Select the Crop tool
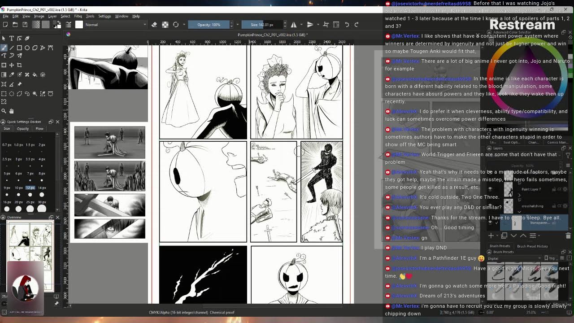Viewport: 574px width, 323px height. (19, 65)
